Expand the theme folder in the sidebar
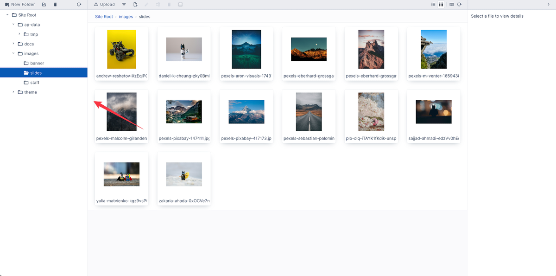Viewport: 556px width, 276px height. pos(13,92)
